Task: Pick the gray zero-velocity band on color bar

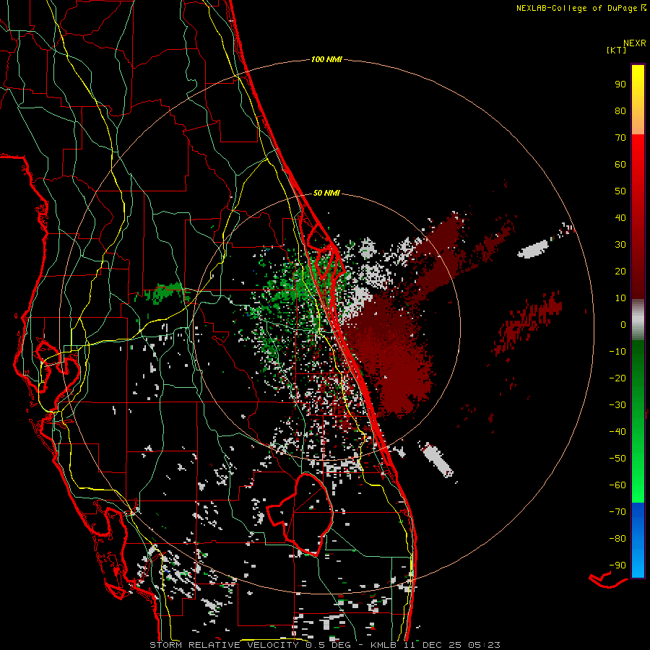Action: (x=638, y=319)
